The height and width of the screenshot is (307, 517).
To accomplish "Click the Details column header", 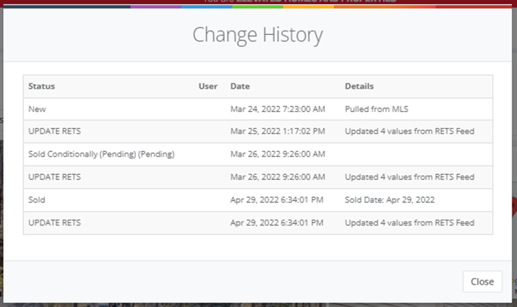I will coord(359,86).
